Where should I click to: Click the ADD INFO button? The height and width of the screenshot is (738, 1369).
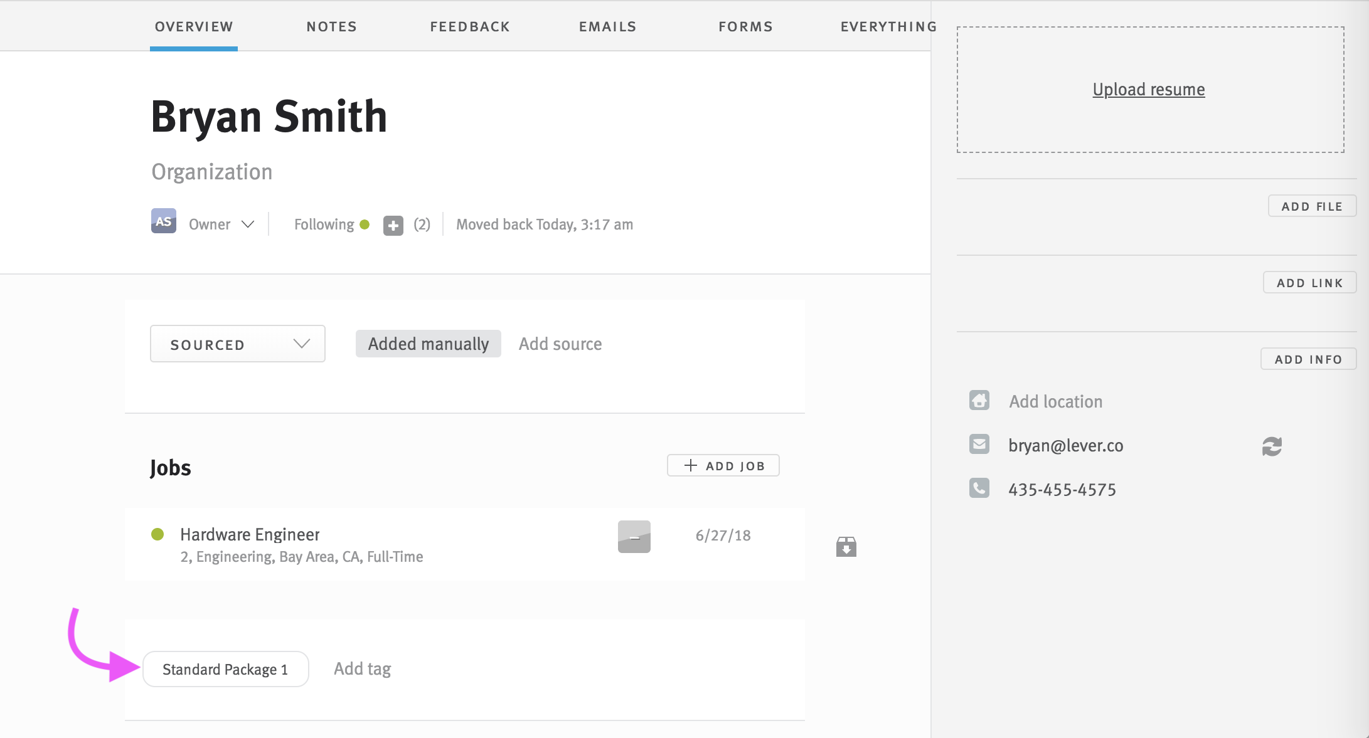(1308, 359)
